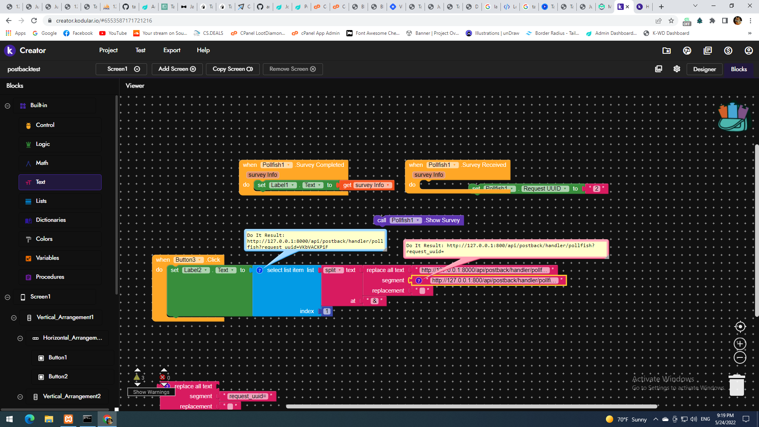The width and height of the screenshot is (759, 427).
Task: Open File Explorer from the taskbar
Action: click(x=49, y=419)
